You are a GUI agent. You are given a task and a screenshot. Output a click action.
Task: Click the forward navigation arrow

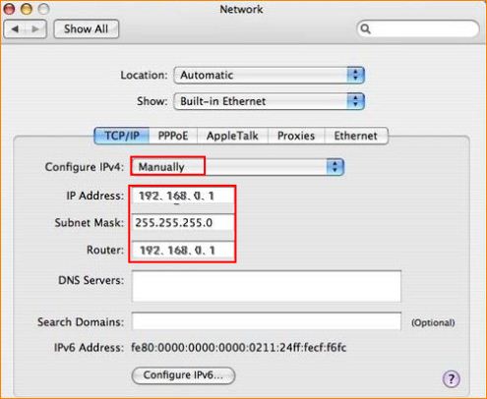click(x=35, y=29)
